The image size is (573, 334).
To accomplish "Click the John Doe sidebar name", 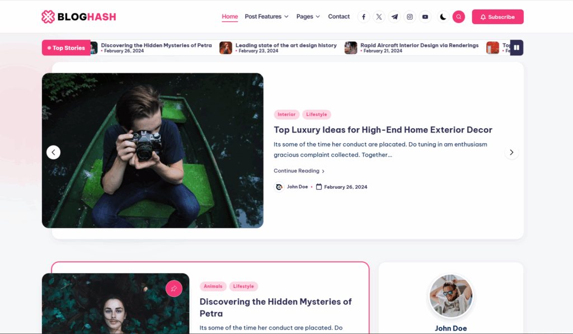I will pyautogui.click(x=450, y=328).
